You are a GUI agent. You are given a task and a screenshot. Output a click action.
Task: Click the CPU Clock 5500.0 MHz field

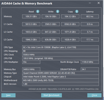(60, 55)
